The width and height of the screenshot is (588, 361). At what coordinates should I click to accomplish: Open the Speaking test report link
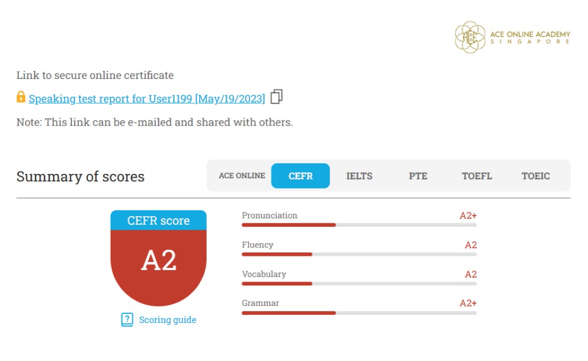click(146, 99)
